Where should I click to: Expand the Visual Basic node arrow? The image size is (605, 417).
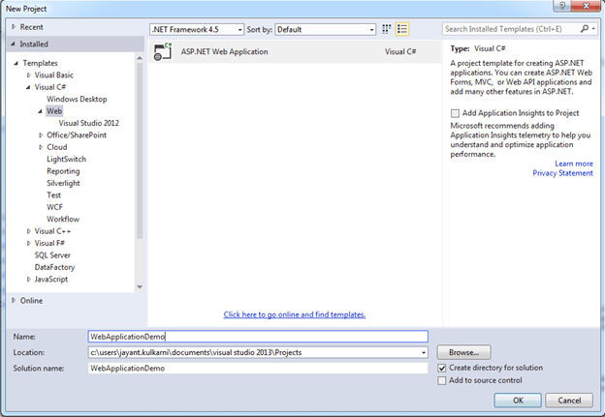click(28, 75)
